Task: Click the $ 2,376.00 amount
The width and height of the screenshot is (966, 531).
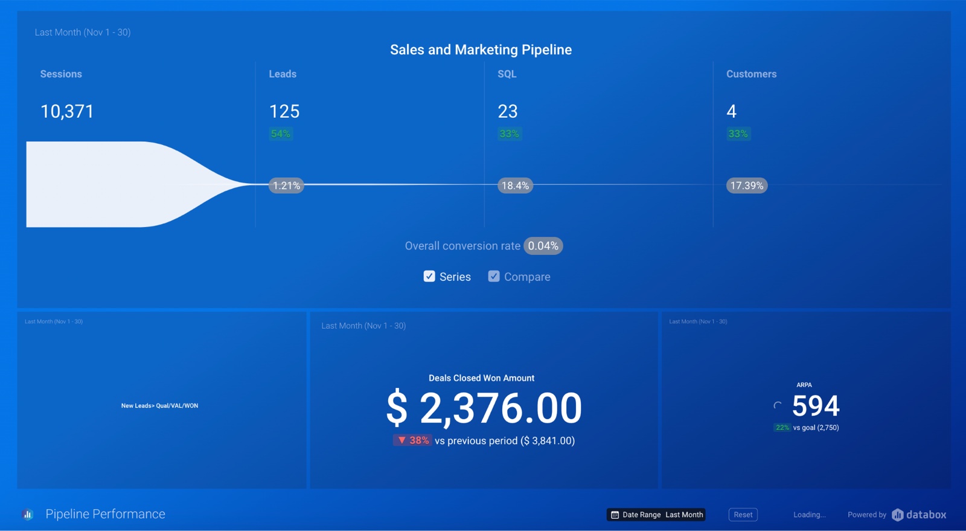Action: [x=484, y=408]
